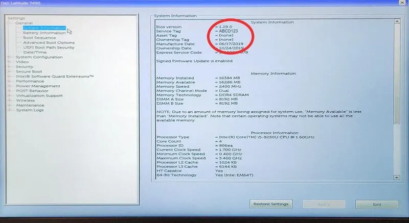Click the Service Tag value ABCD123
Screen dimensions: 409x223
pos(228,31)
